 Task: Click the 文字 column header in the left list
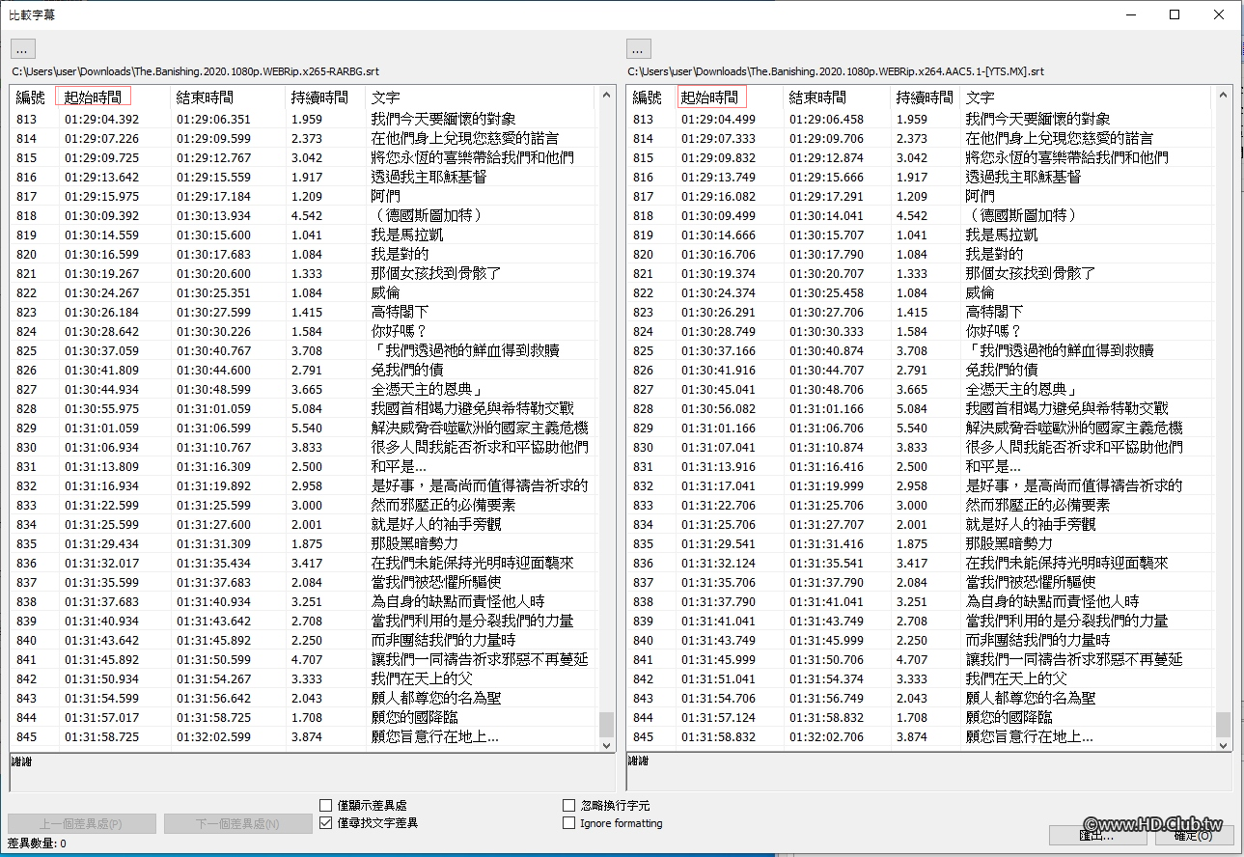point(482,97)
